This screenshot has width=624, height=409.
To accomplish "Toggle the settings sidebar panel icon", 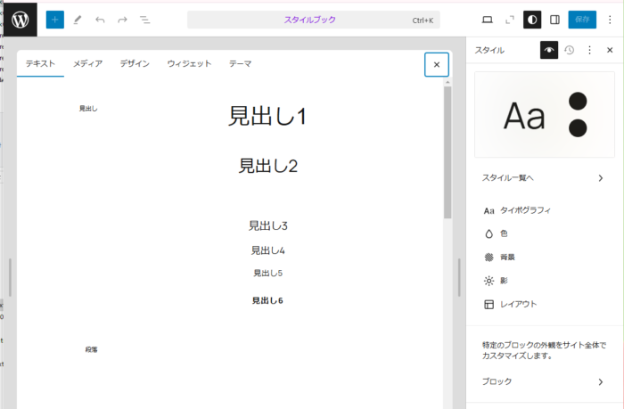I will click(x=554, y=20).
